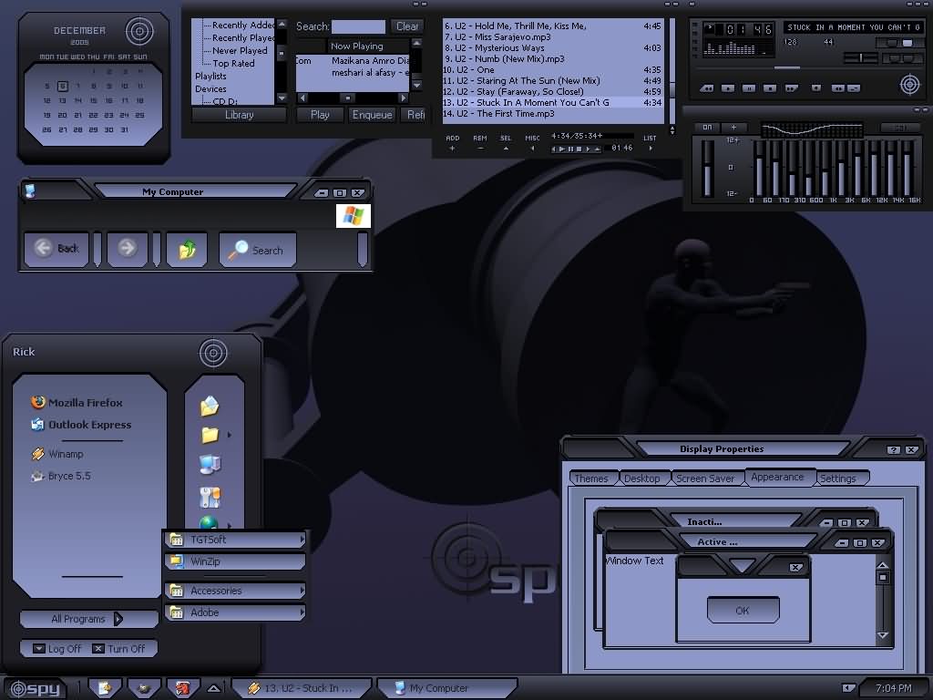
Task: Select Playlists in library tree
Action: pyautogui.click(x=210, y=77)
